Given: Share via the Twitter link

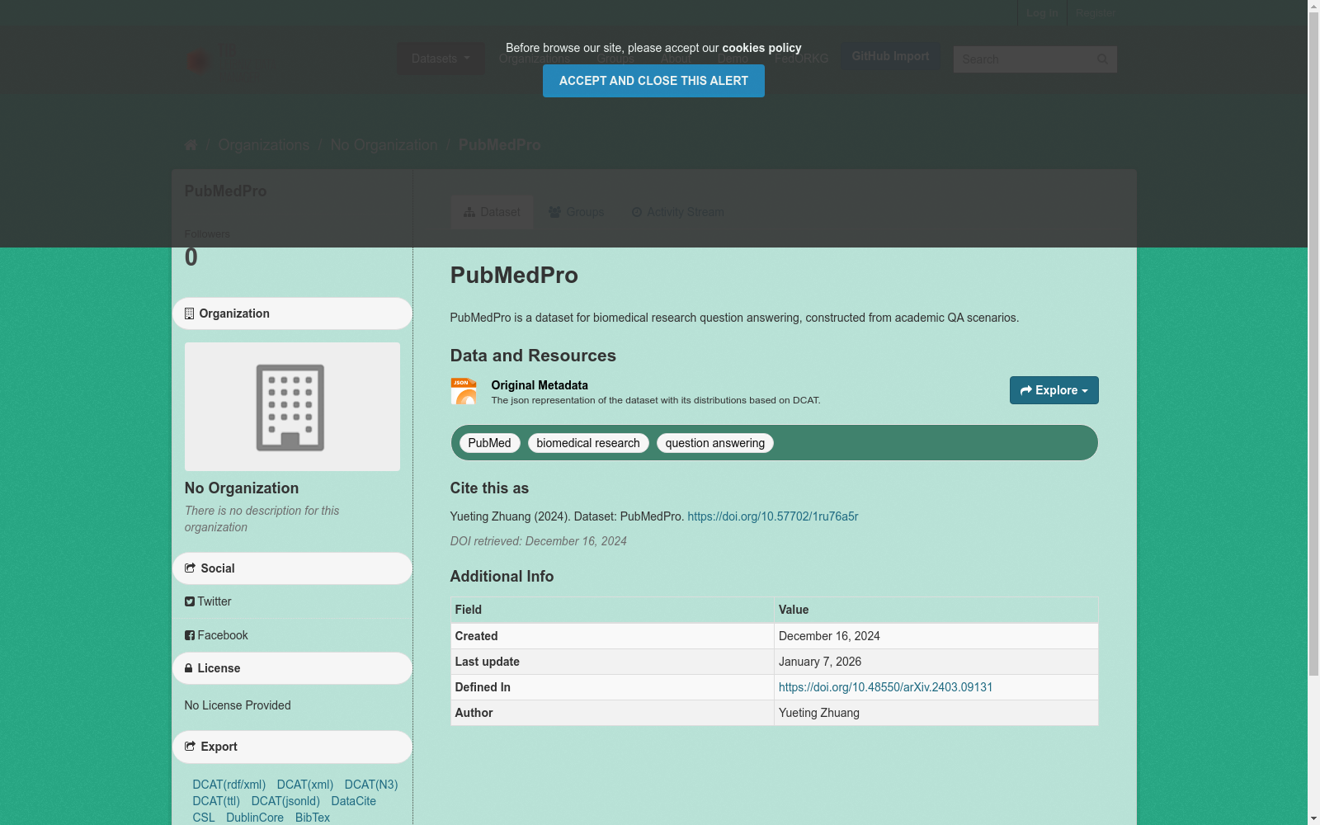Looking at the screenshot, I should [x=208, y=601].
